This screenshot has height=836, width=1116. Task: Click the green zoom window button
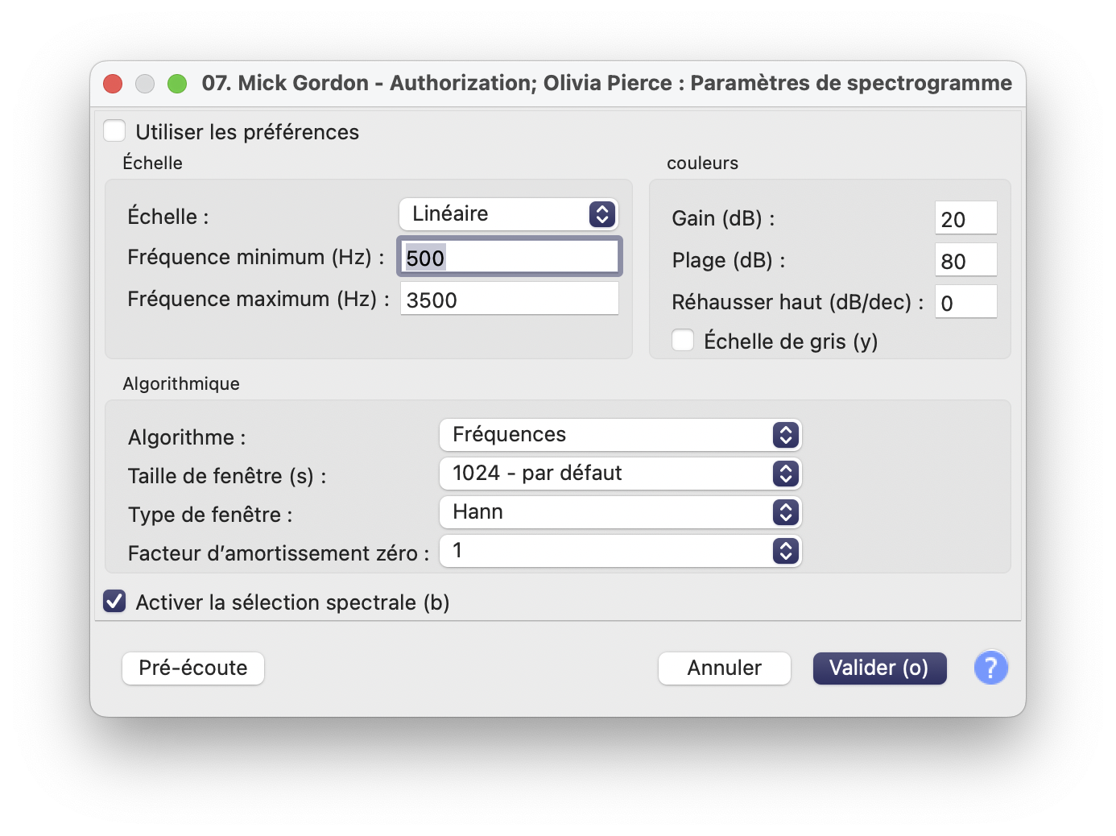tap(177, 84)
